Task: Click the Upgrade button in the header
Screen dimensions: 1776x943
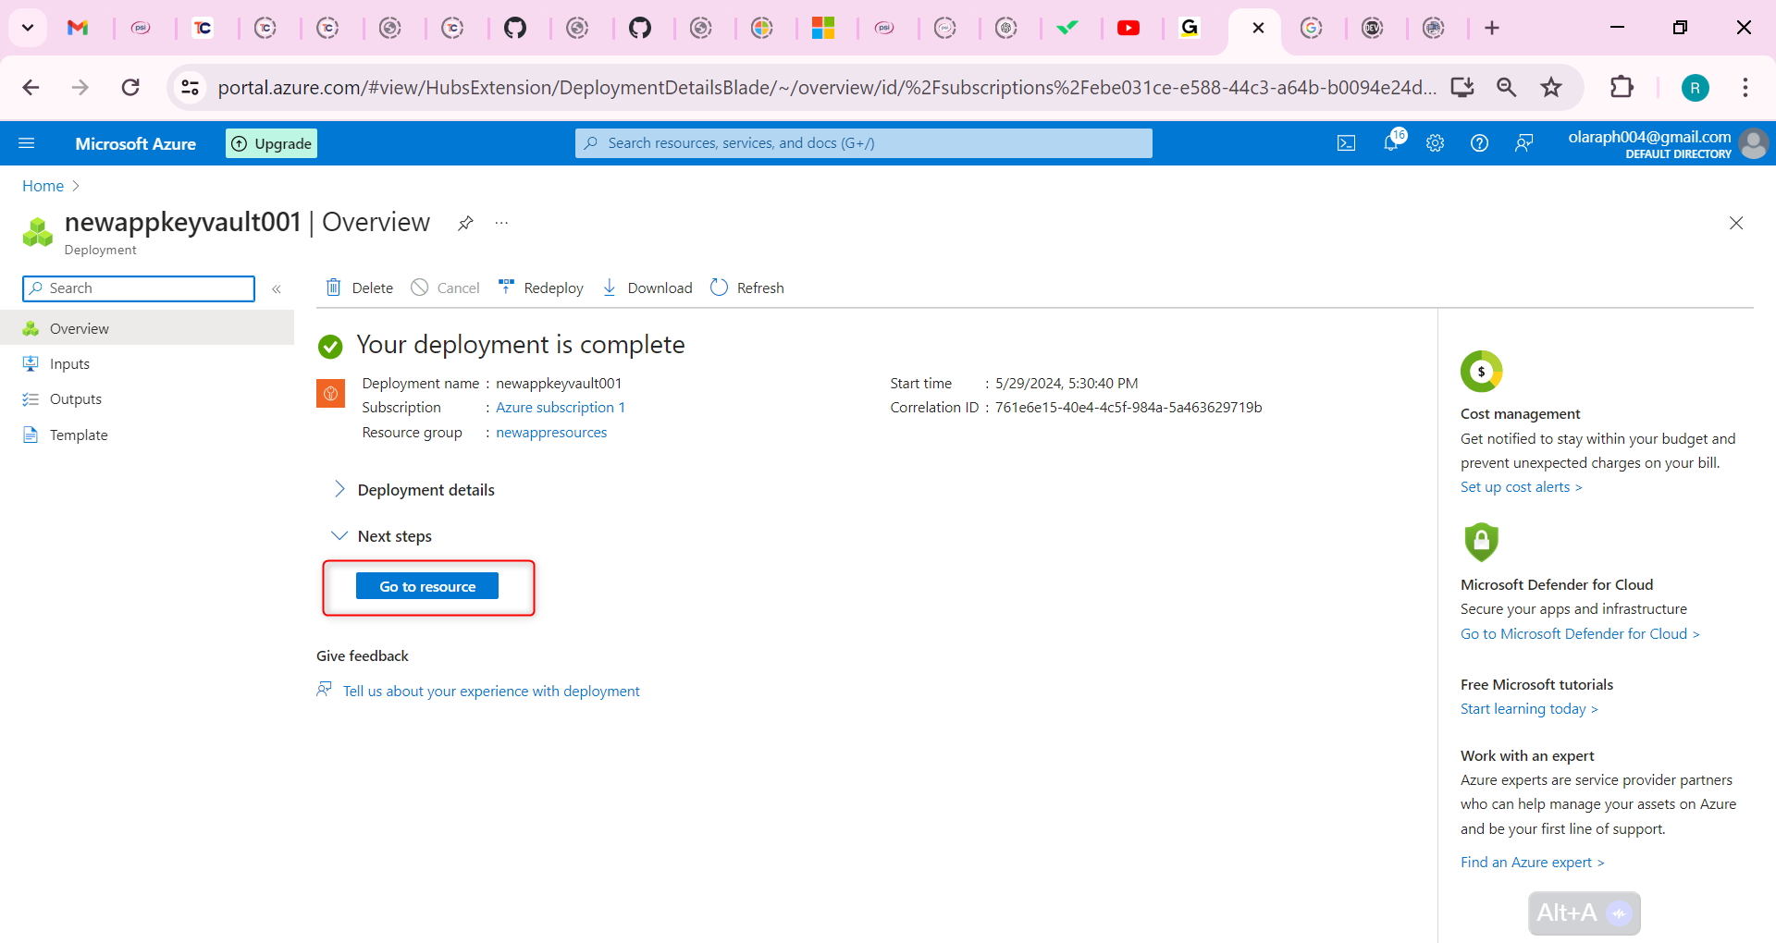Action: click(x=271, y=143)
